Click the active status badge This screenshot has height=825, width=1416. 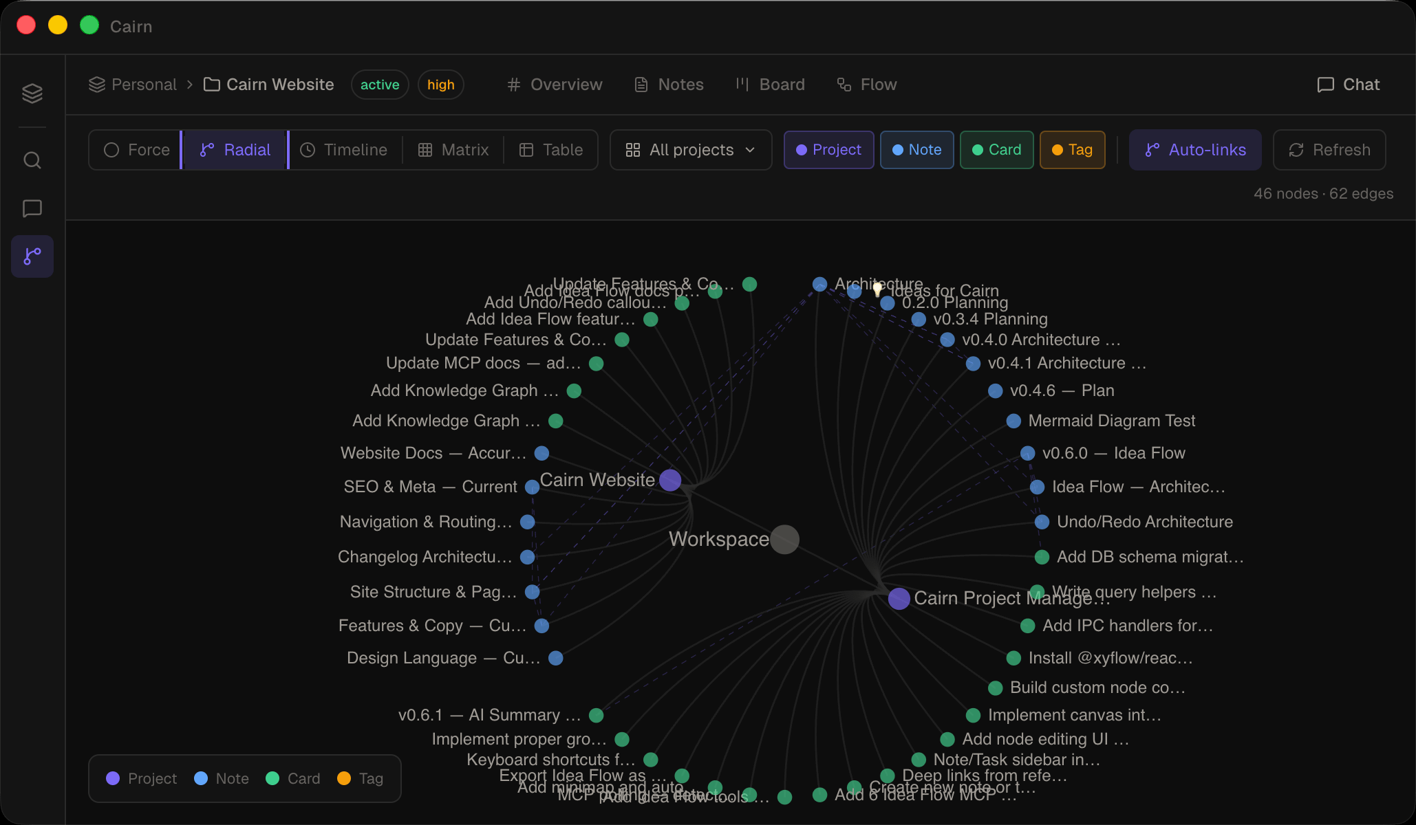tap(380, 85)
